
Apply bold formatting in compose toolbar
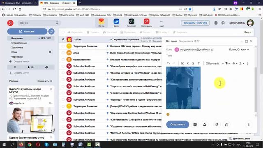coord(182,63)
